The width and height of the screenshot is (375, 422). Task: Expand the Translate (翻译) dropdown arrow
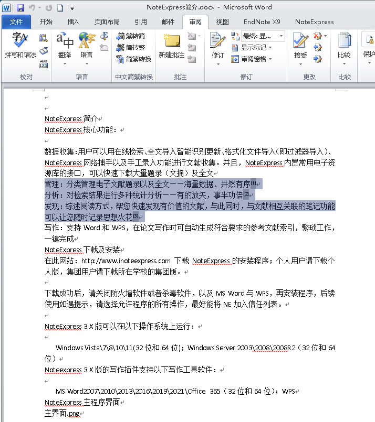click(65, 64)
